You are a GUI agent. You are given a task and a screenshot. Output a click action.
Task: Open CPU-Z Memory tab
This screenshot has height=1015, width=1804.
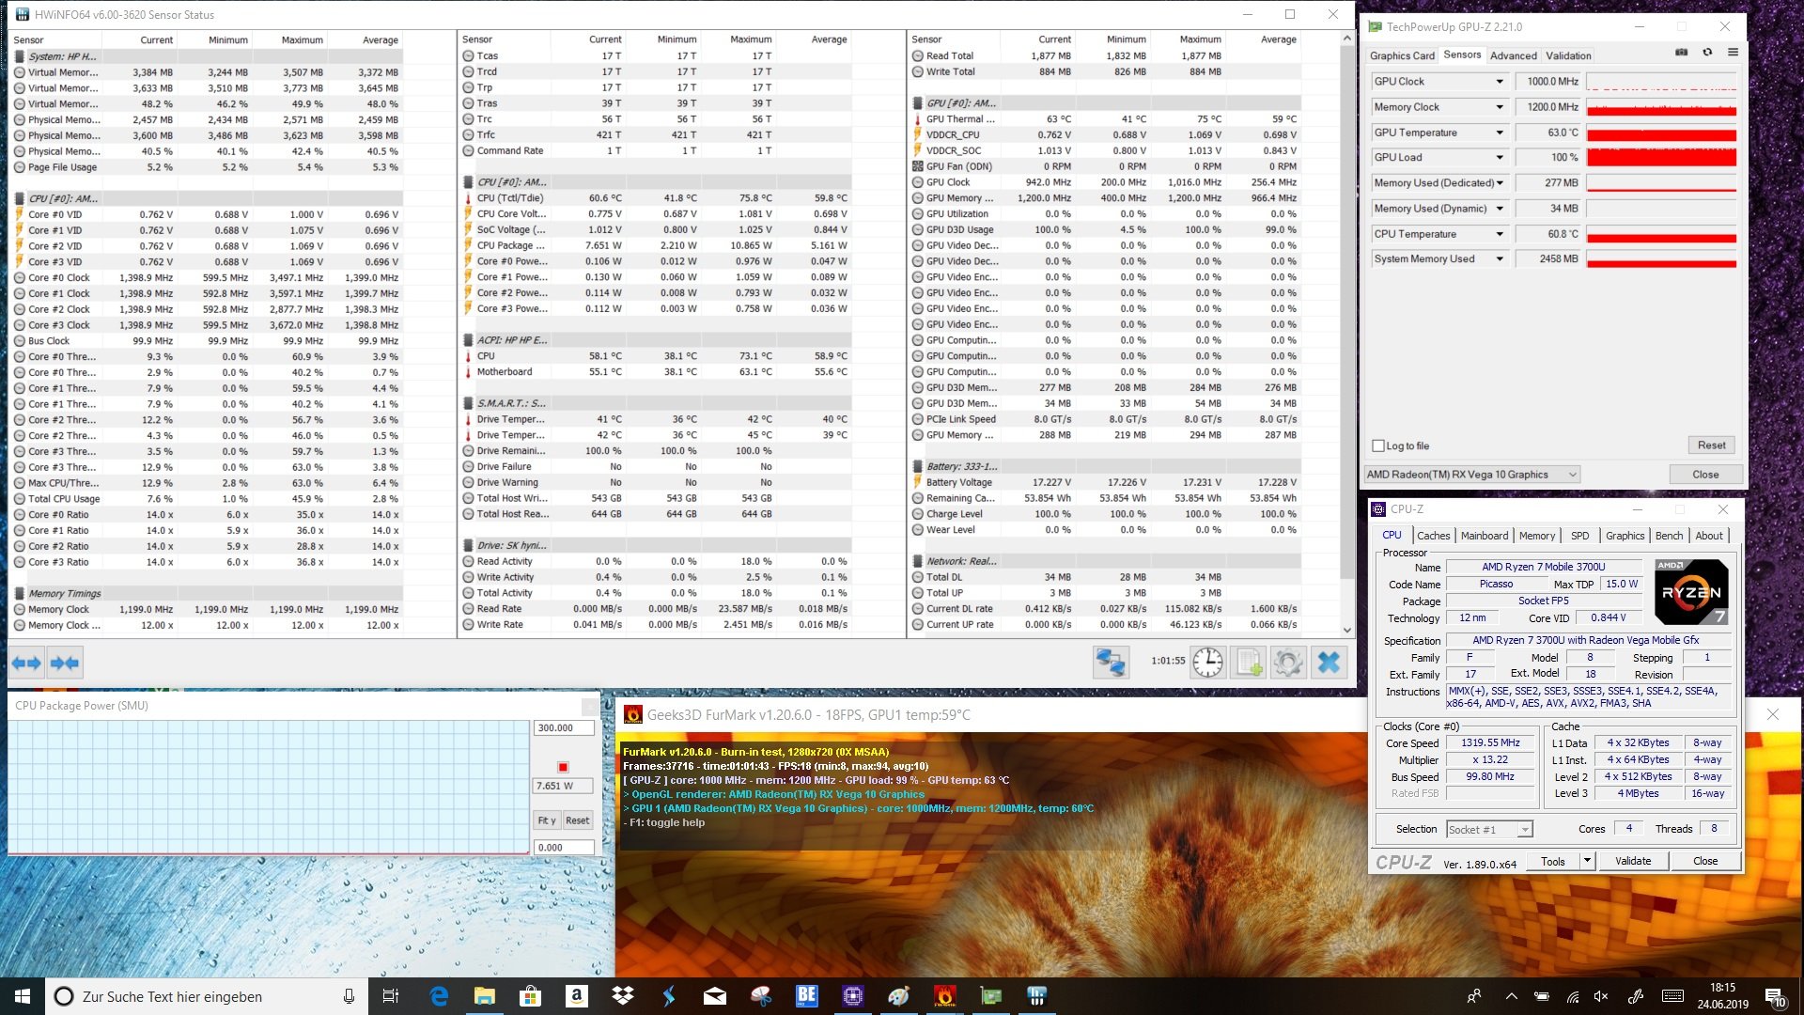pos(1537,536)
